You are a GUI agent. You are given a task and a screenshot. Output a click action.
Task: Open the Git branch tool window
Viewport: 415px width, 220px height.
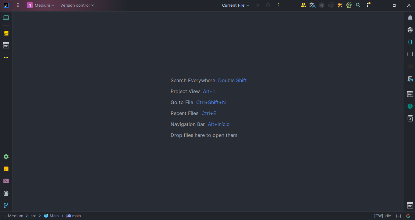coord(6,205)
